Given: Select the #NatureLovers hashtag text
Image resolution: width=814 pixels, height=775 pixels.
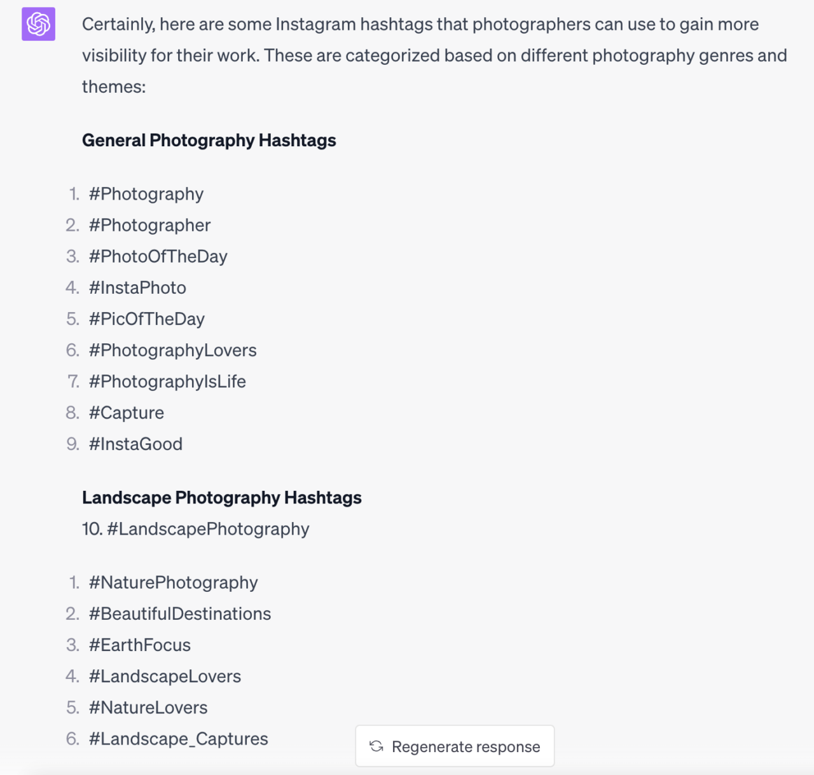Looking at the screenshot, I should click(x=148, y=708).
